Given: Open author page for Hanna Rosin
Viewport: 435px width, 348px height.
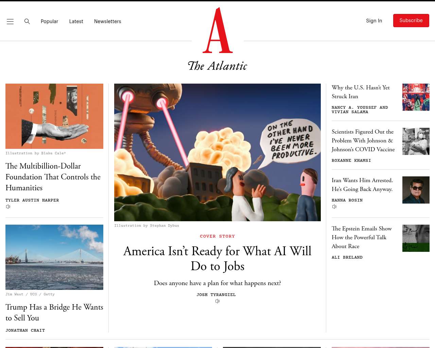Looking at the screenshot, I should click(347, 200).
